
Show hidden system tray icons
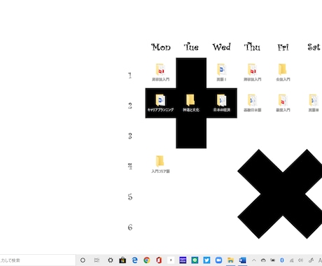[254, 260]
